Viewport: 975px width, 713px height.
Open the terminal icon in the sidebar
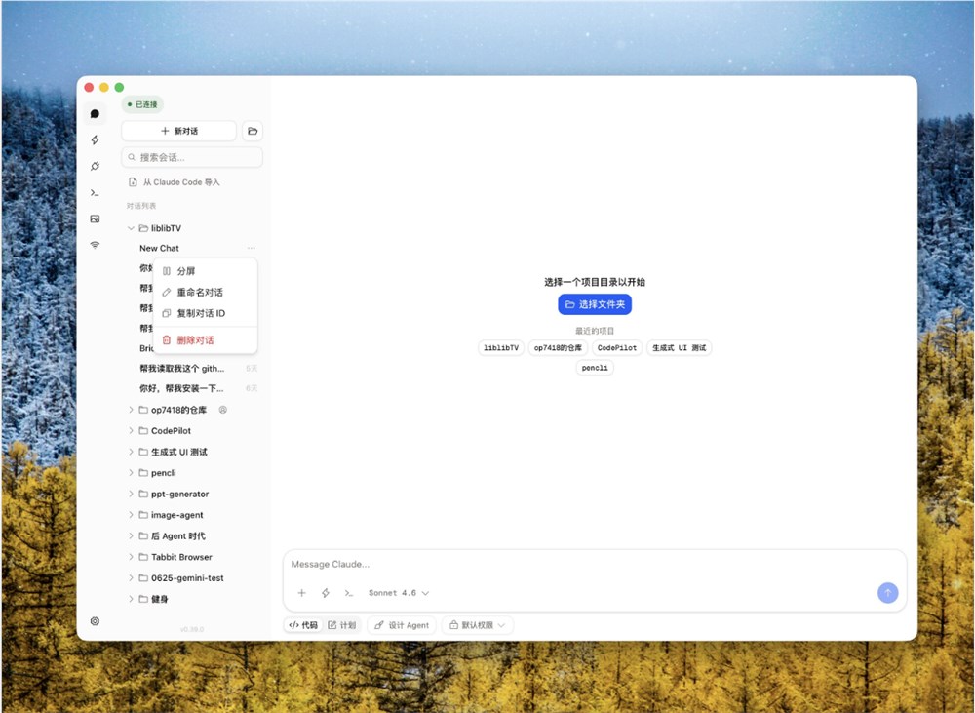tap(95, 192)
